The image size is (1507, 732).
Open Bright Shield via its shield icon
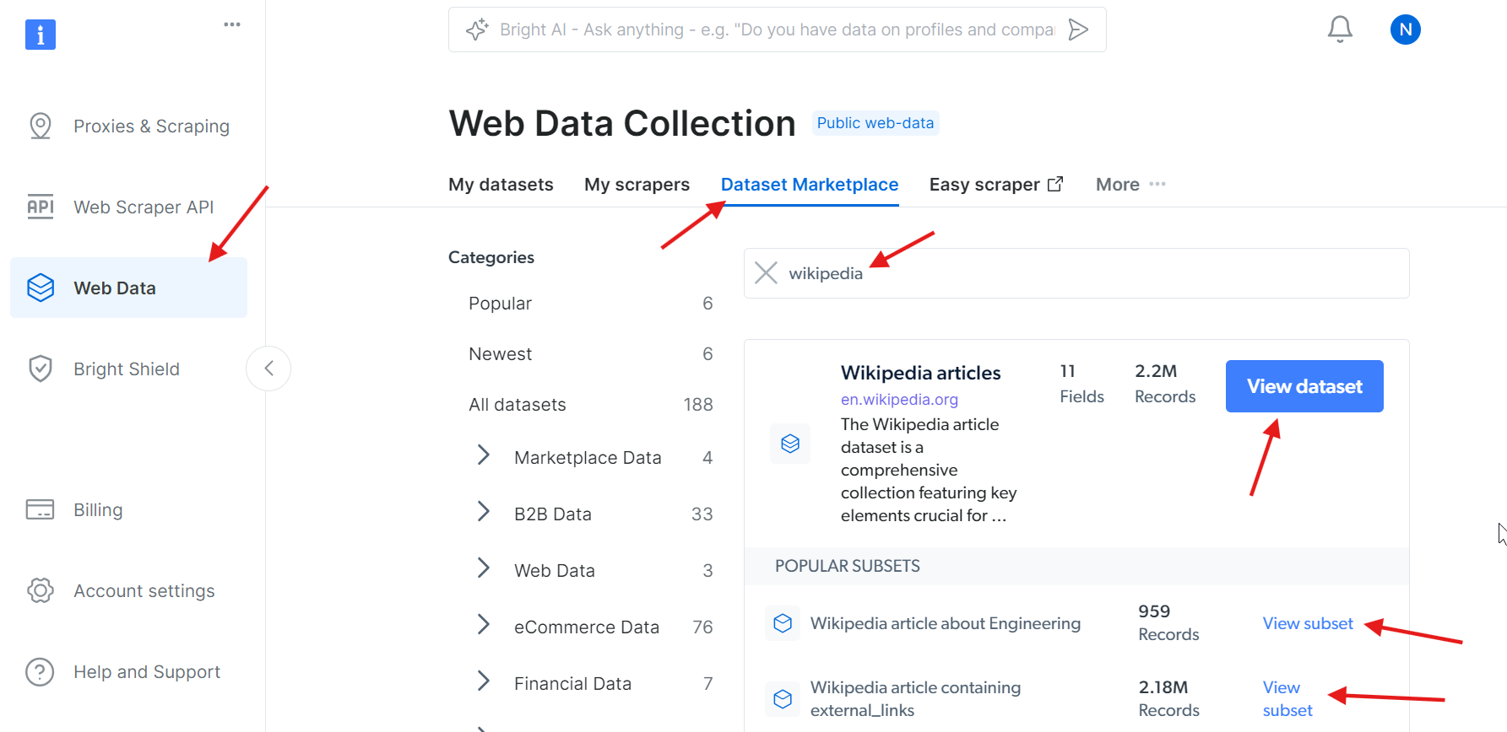40,369
